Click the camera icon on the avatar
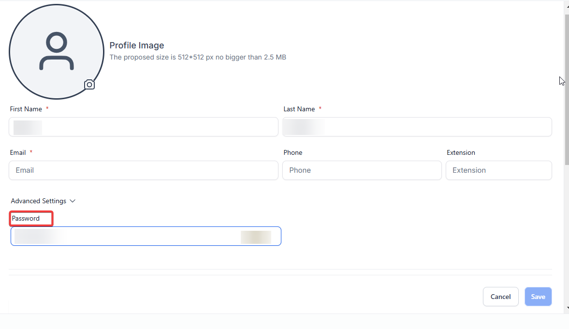 click(x=89, y=85)
